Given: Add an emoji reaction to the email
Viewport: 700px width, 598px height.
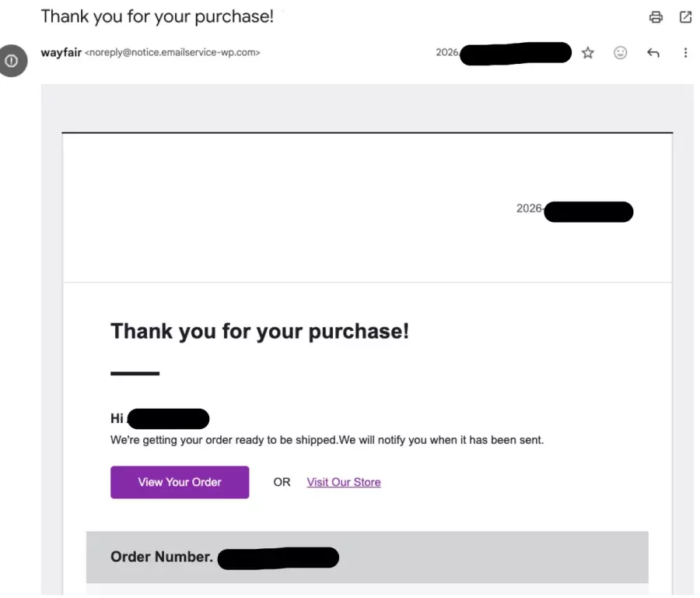Looking at the screenshot, I should 620,53.
